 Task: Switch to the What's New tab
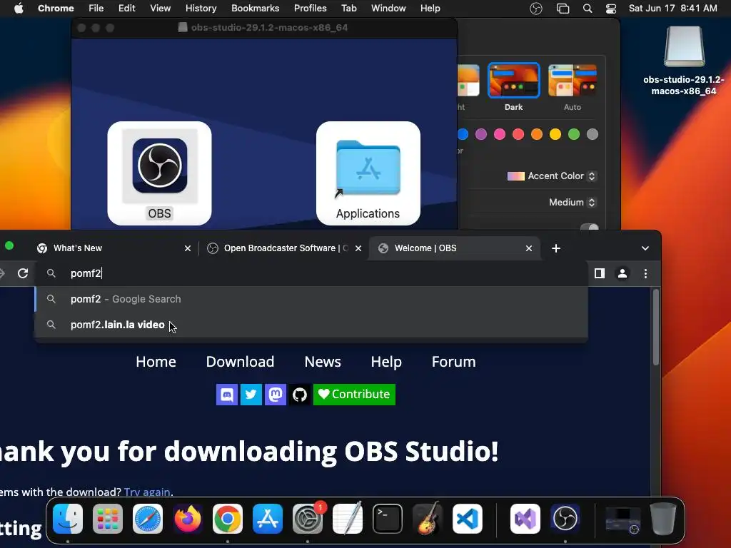(x=114, y=248)
